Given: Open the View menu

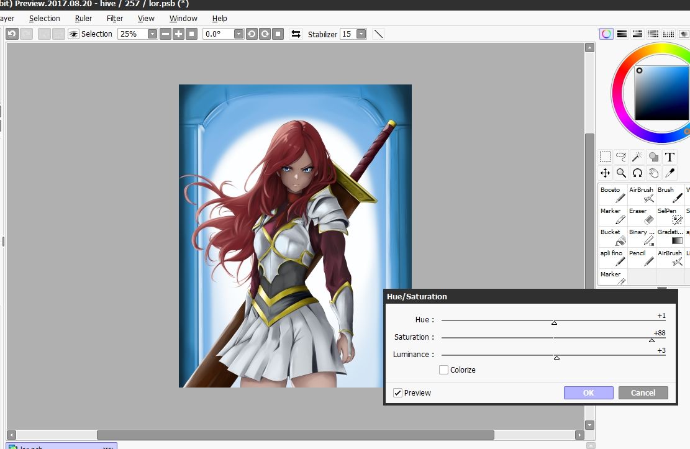Looking at the screenshot, I should click(x=146, y=19).
